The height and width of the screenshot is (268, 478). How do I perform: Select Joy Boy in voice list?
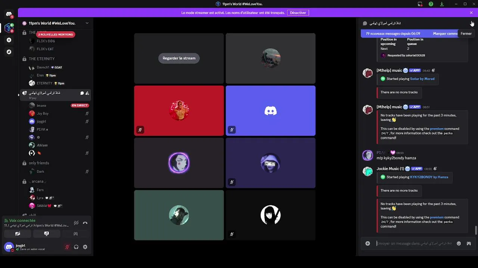[x=59, y=114]
